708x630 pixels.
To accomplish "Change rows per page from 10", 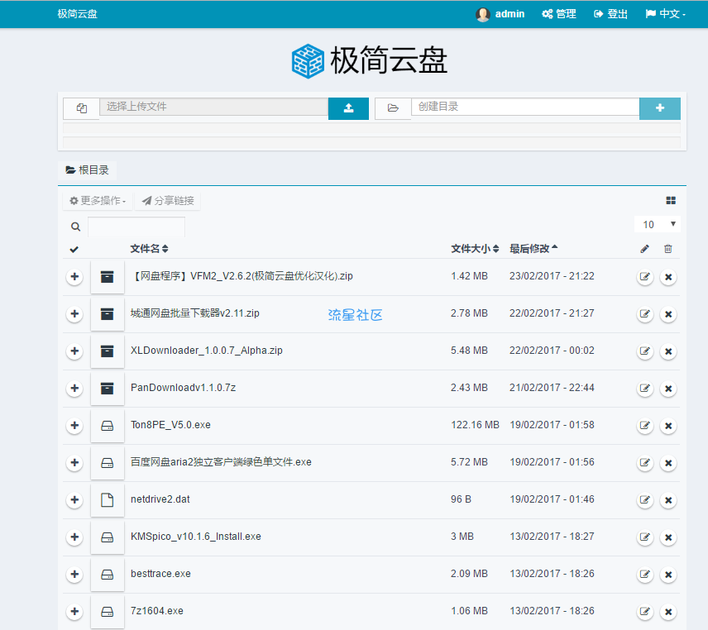I will tap(657, 224).
